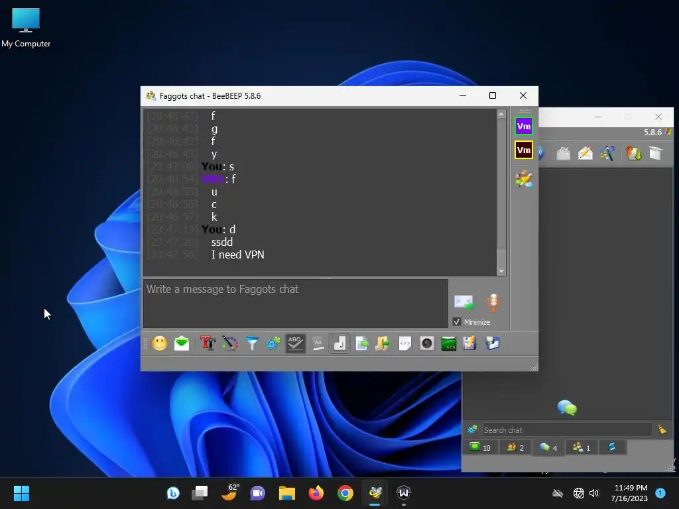Click the chat bubbles icon in the main window

pyautogui.click(x=568, y=408)
